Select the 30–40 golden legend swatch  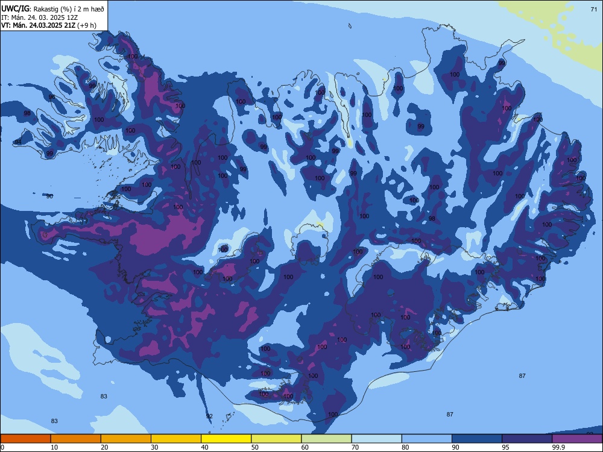tap(176, 439)
